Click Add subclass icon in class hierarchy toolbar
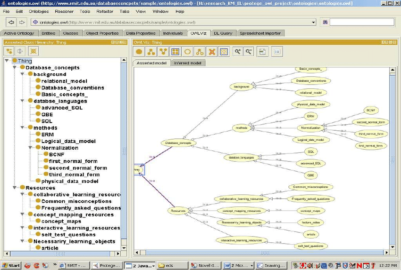 (9, 51)
